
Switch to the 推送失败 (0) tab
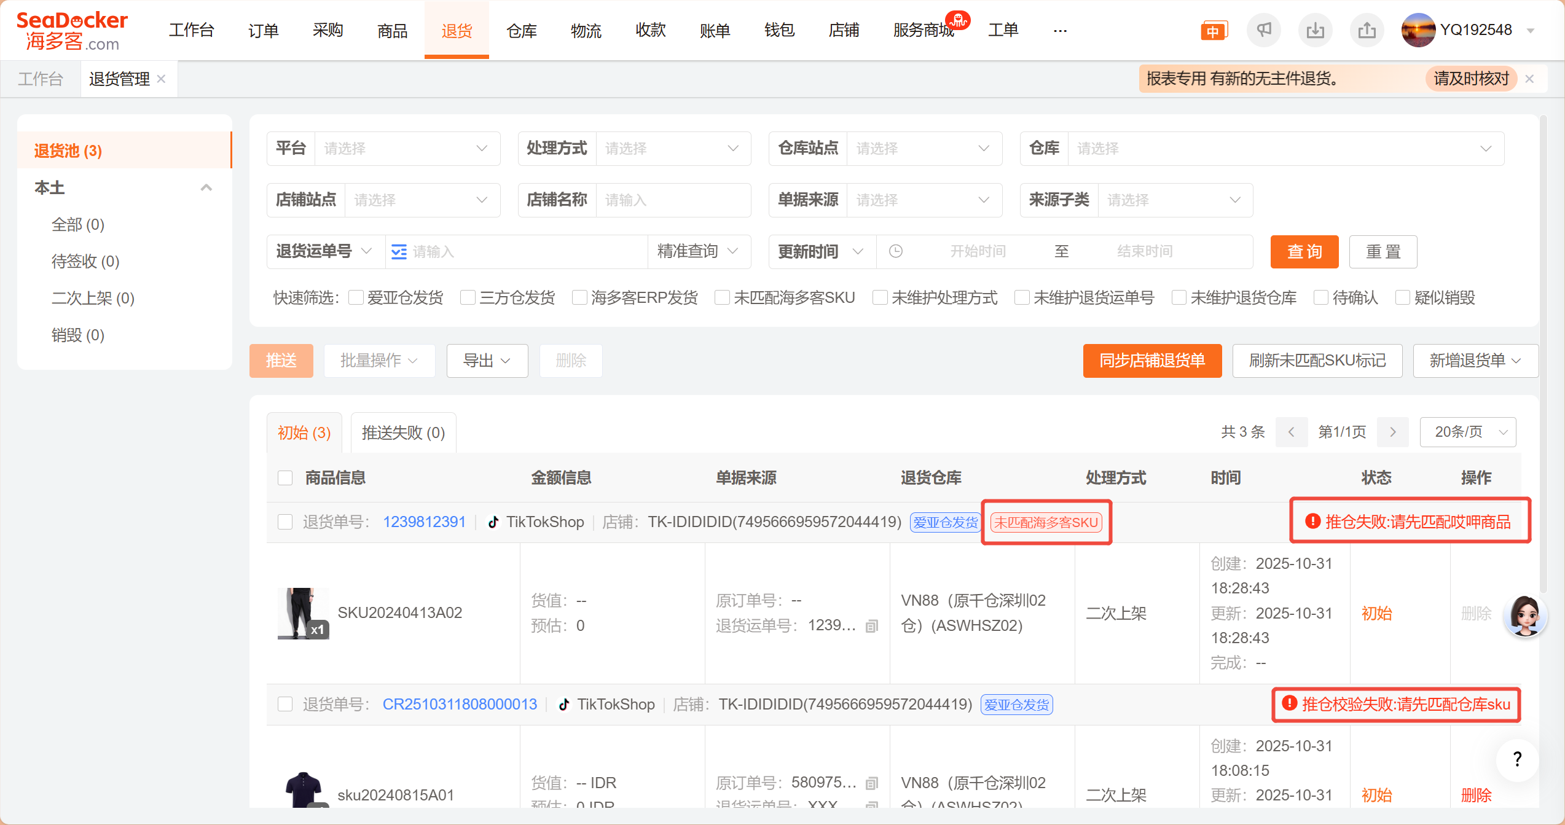[x=403, y=432]
